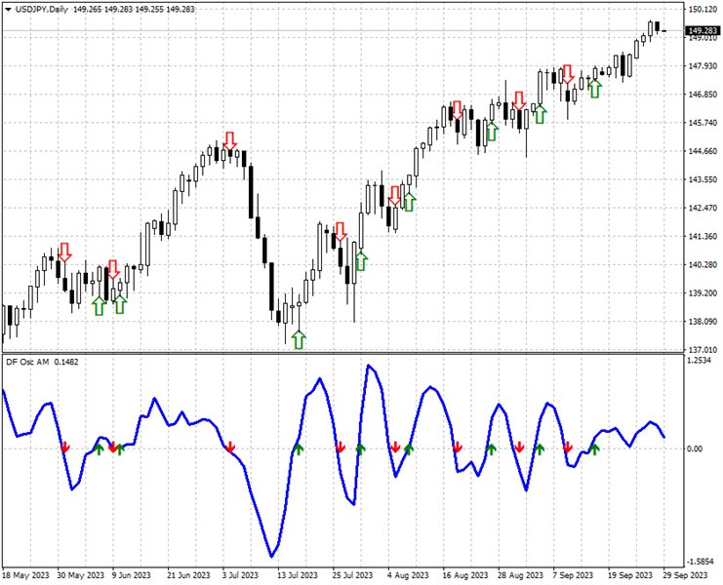Click red sell arrow on price chart near 4 Aug
This screenshot has width=723, height=585.
[x=395, y=196]
